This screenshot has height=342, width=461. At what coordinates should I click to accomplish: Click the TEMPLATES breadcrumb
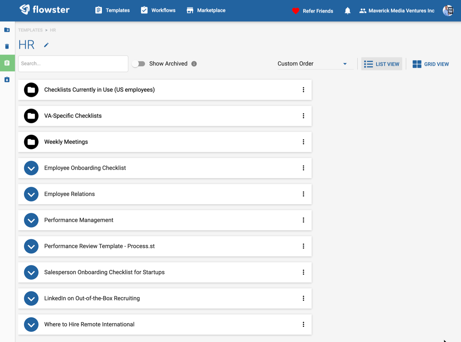click(30, 30)
